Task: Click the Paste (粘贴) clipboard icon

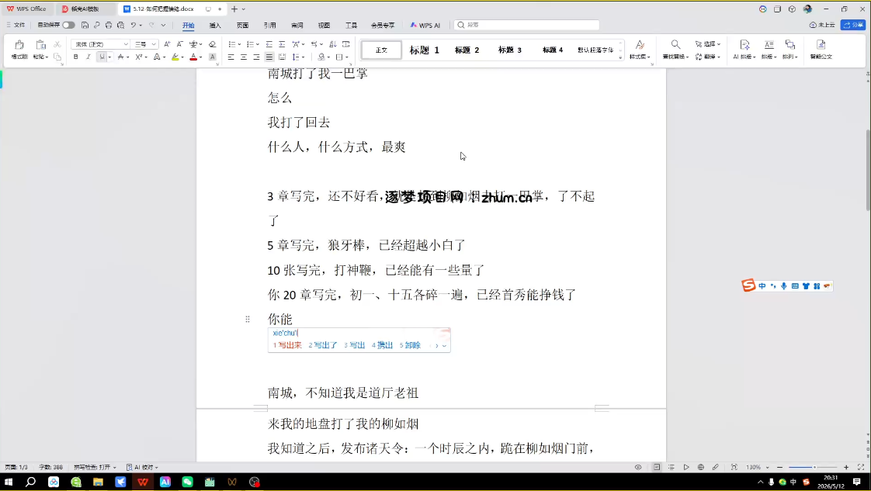Action: [40, 46]
